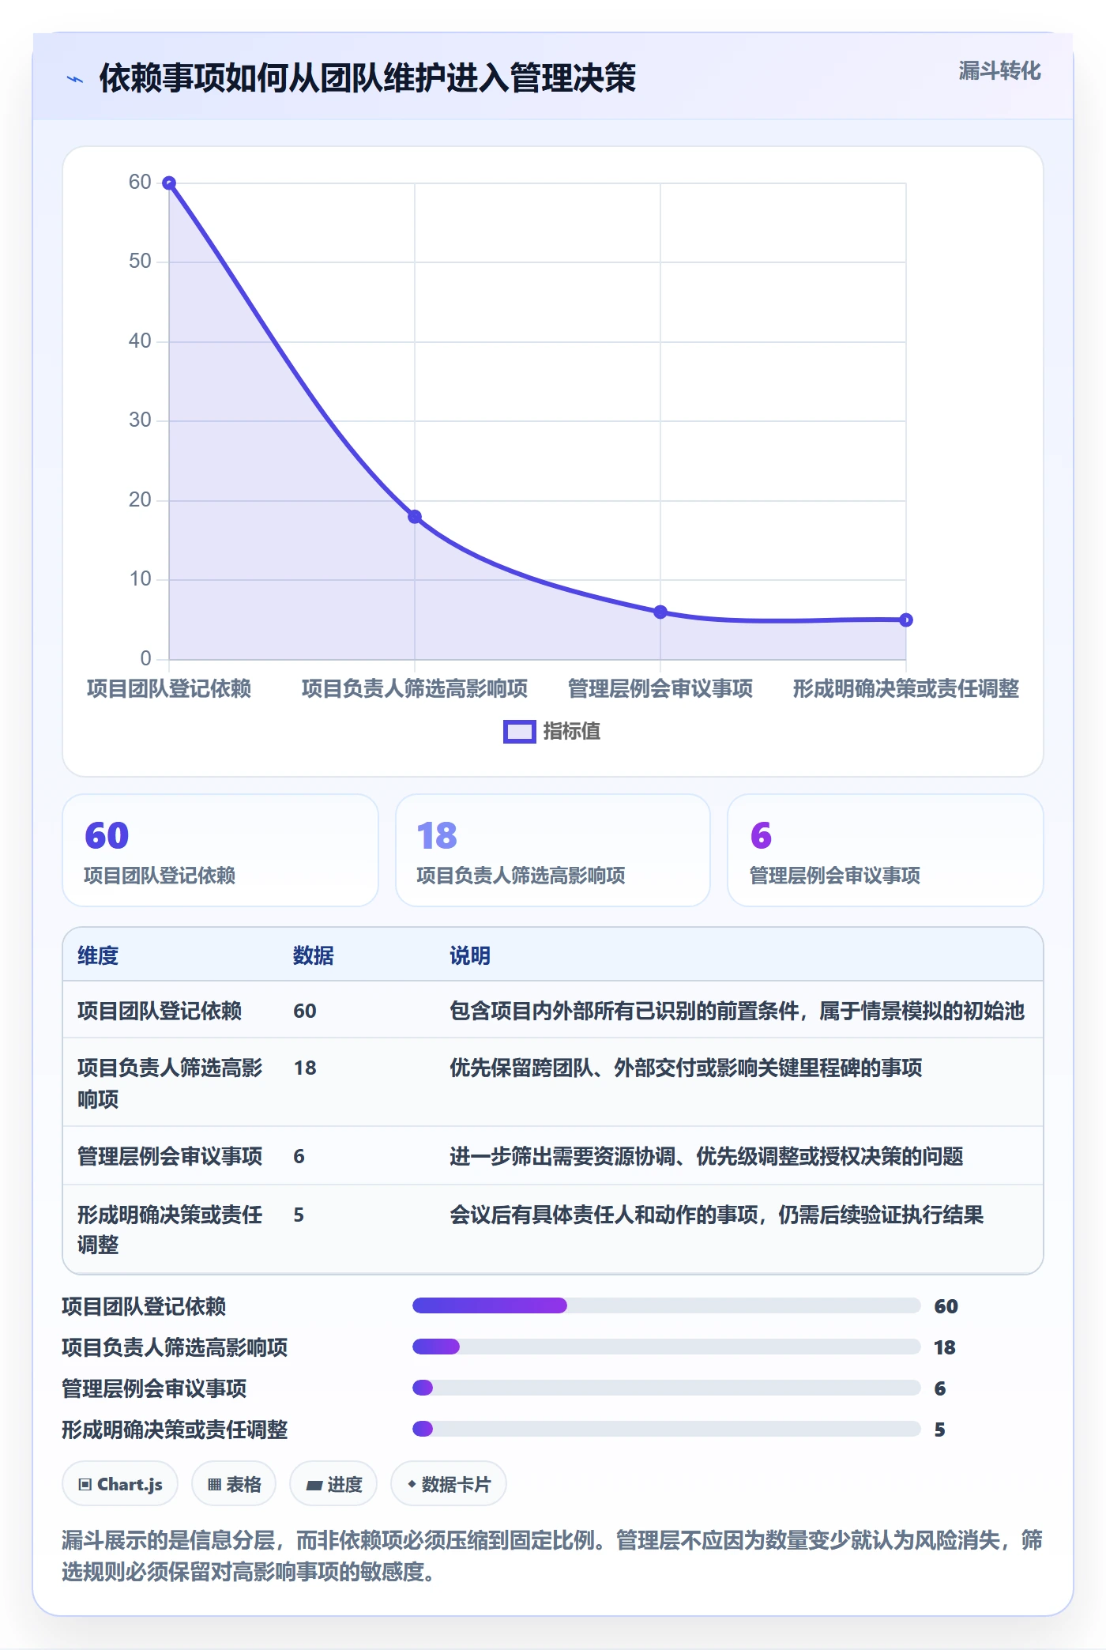Click the main title 依赖事项如何从团队维护进入管理决策
1106x1650 pixels.
[367, 78]
